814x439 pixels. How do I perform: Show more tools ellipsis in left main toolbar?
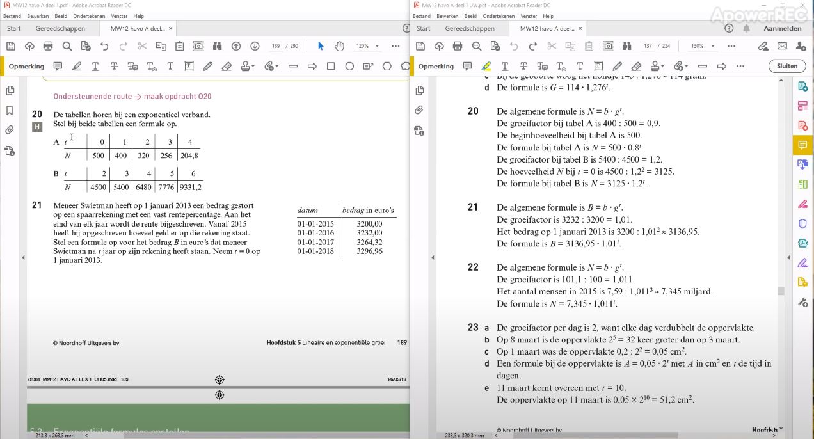point(395,46)
